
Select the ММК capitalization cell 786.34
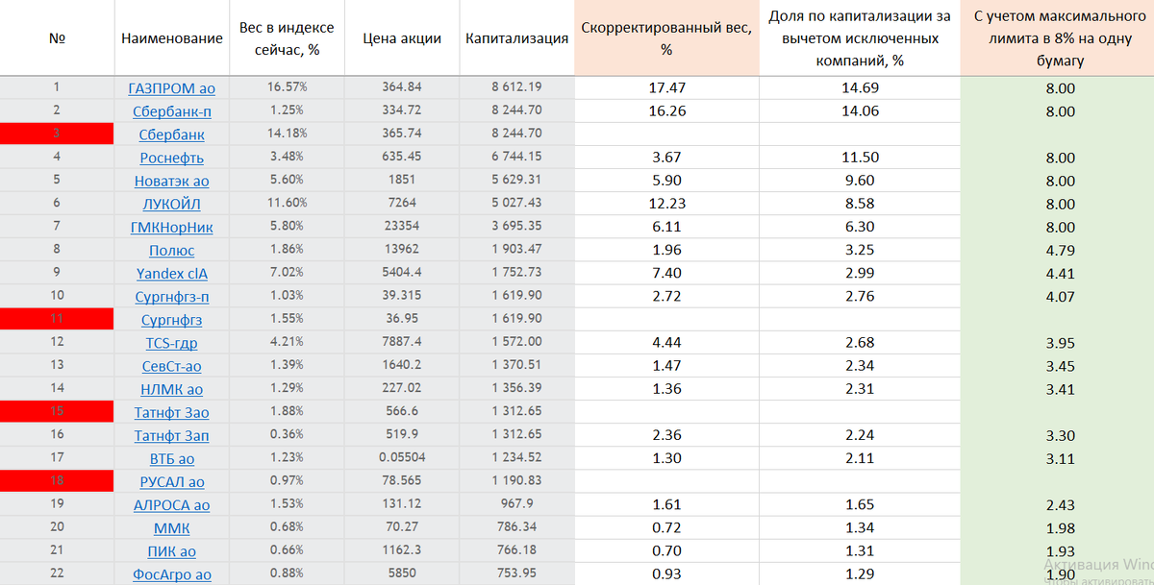[x=516, y=527]
